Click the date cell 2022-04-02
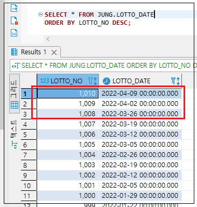197x207 pixels. [140, 104]
